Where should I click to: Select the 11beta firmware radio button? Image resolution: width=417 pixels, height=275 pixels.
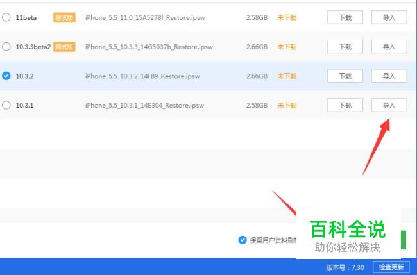tap(6, 17)
